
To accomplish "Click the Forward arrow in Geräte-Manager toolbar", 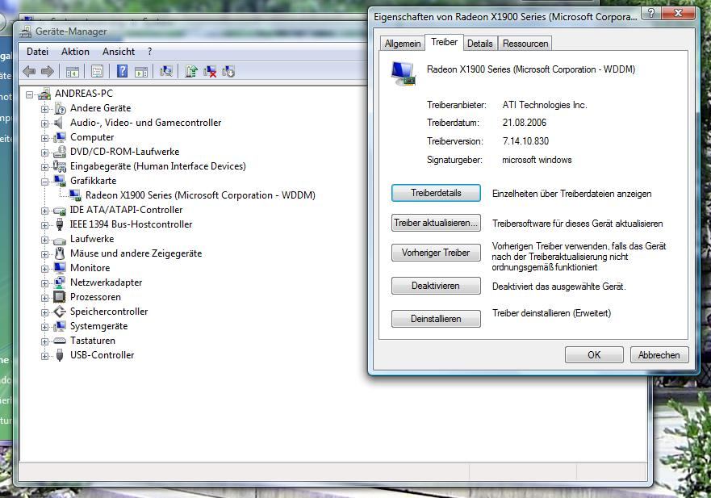I will (x=47, y=71).
